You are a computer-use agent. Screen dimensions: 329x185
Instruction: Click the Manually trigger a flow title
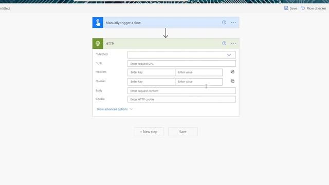point(123,23)
